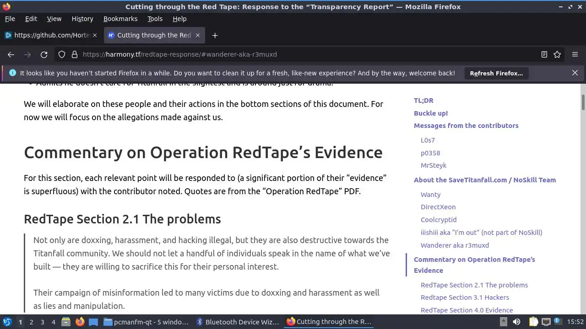Screen dimensions: 586x329
Task: Open the clipboard tray icon
Action: [x=533, y=322]
